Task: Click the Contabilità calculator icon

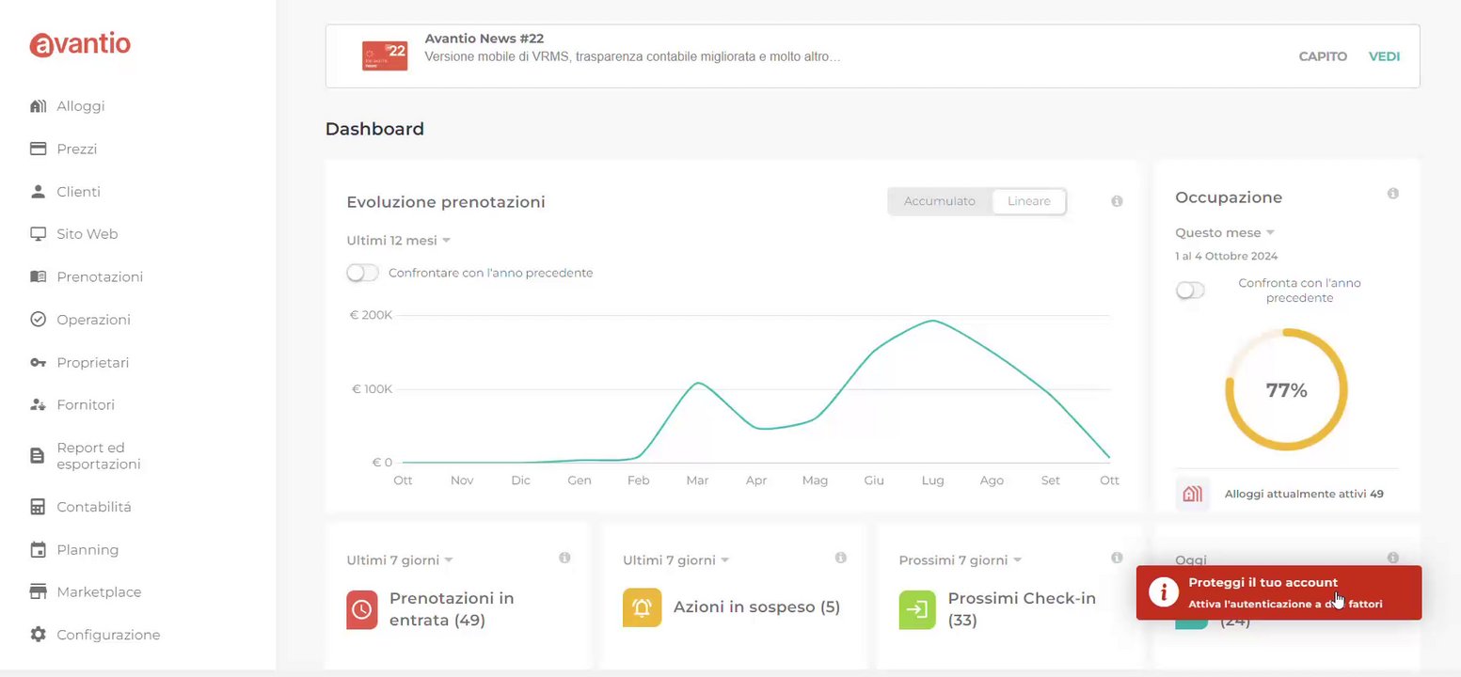Action: (39, 507)
